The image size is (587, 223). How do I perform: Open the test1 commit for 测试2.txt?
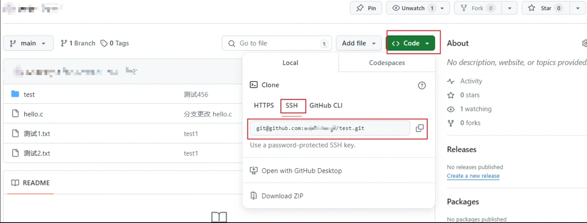pyautogui.click(x=191, y=153)
